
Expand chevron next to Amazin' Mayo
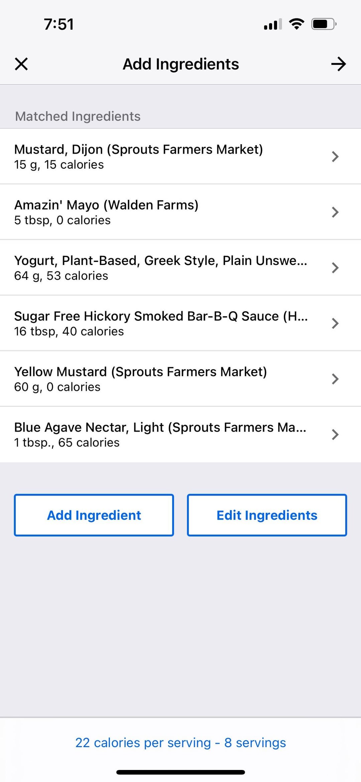pos(335,212)
